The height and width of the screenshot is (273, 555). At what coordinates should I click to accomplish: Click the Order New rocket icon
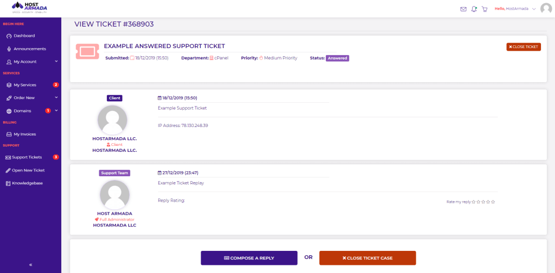[x=9, y=98]
